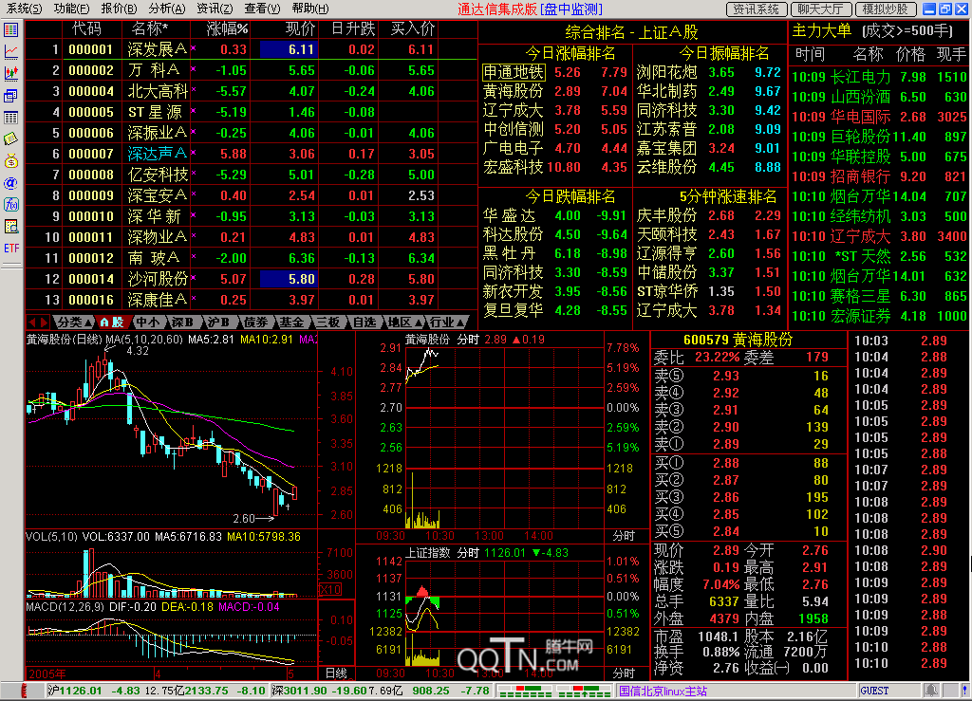Switch to the 基金 funds tab

pyautogui.click(x=290, y=322)
